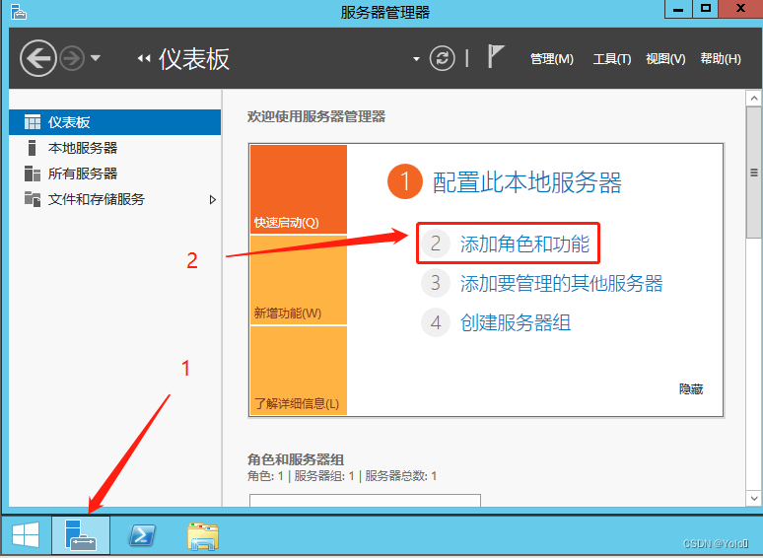The height and width of the screenshot is (558, 763).
Task: Click the back navigation arrow
Action: [38, 58]
